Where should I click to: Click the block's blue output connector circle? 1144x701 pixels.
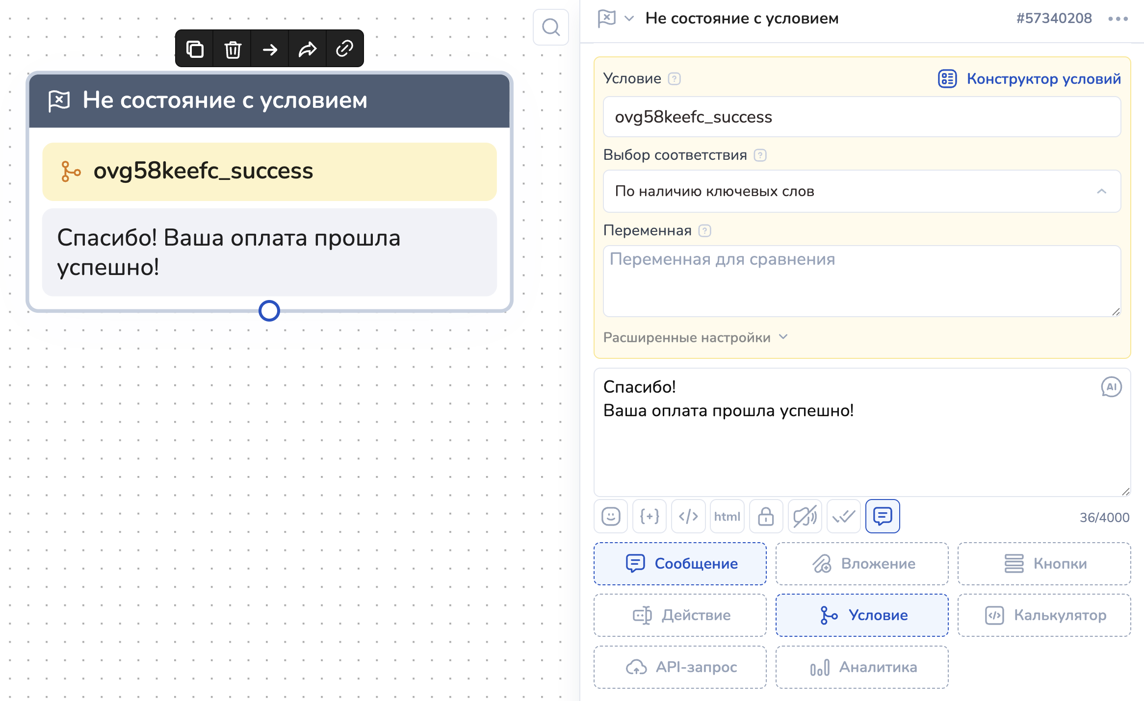click(x=269, y=311)
